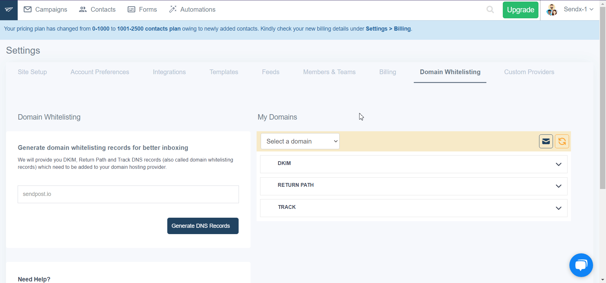
Task: Open the Automations menu
Action: pyautogui.click(x=192, y=9)
